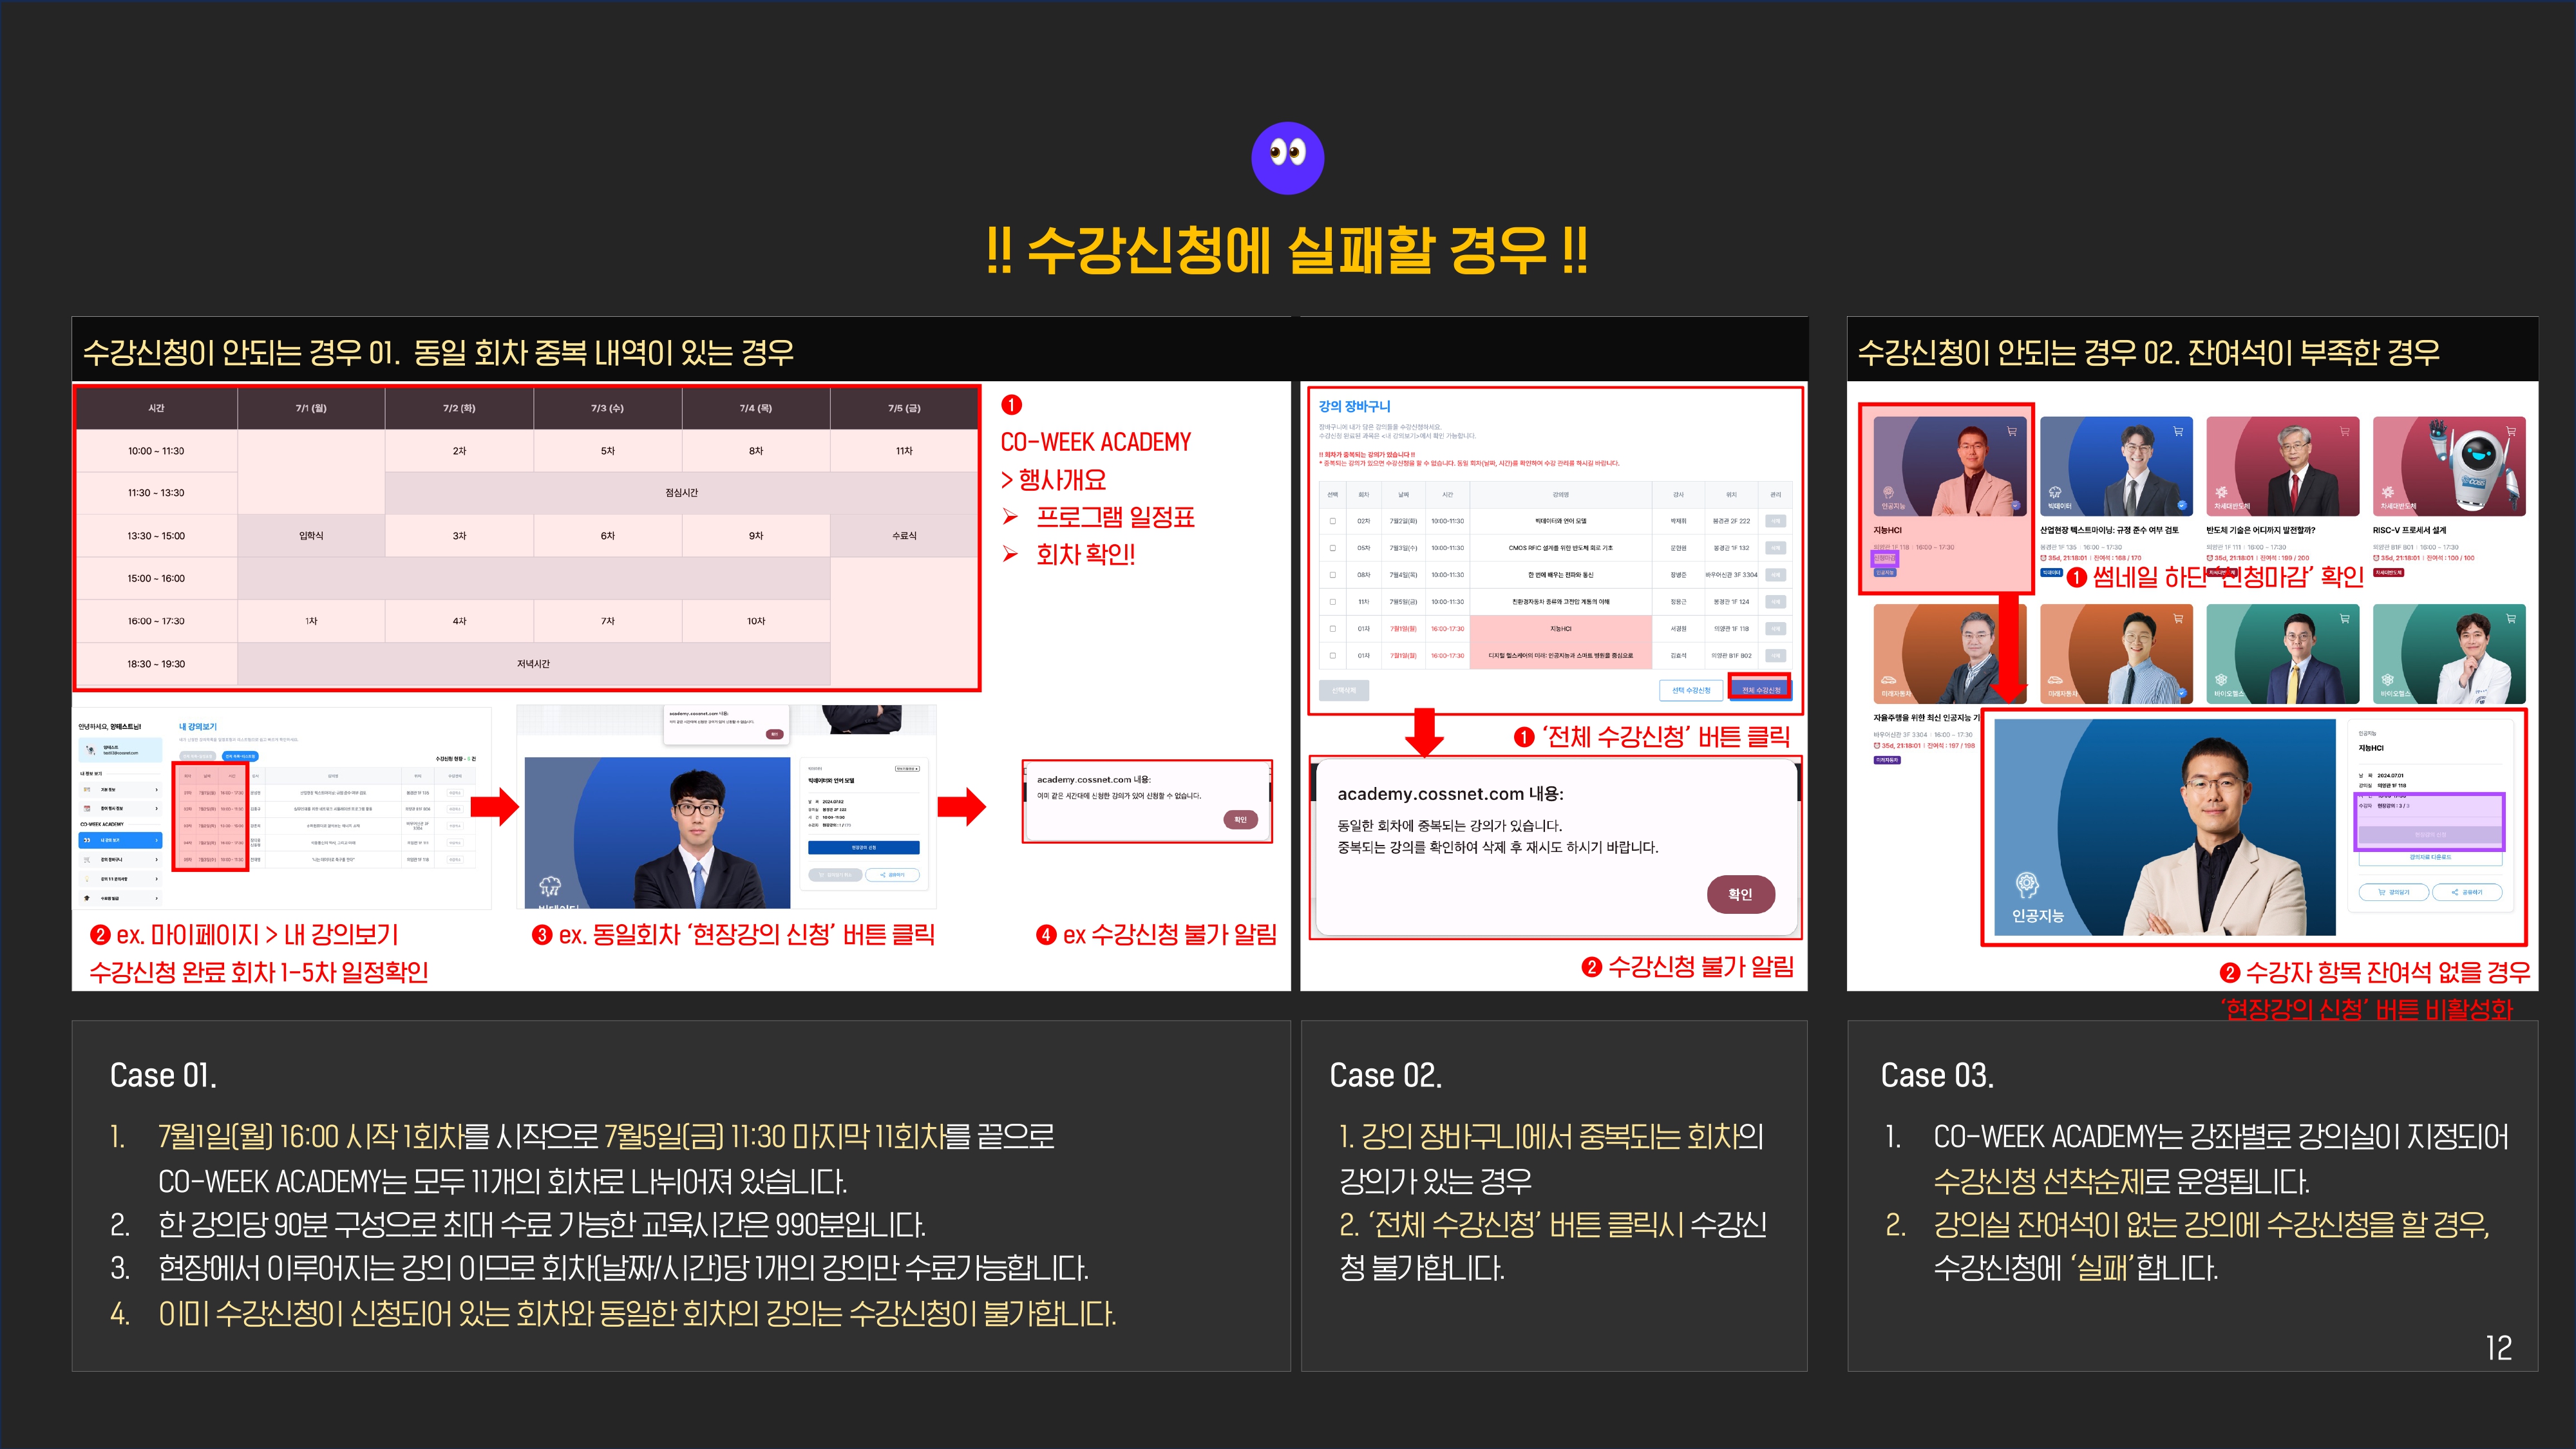Expand 기본 정보 sidebar item chevron
Image resolution: width=2576 pixels, height=1449 pixels.
click(157, 790)
